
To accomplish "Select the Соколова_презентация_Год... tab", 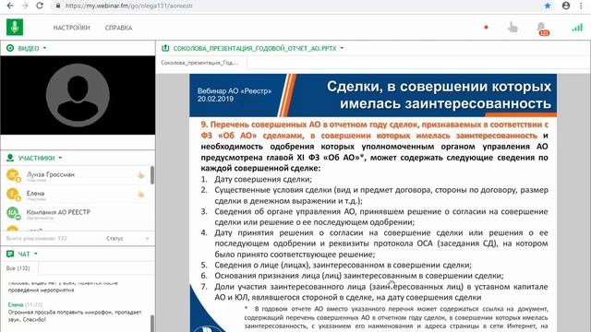I will click(x=199, y=63).
